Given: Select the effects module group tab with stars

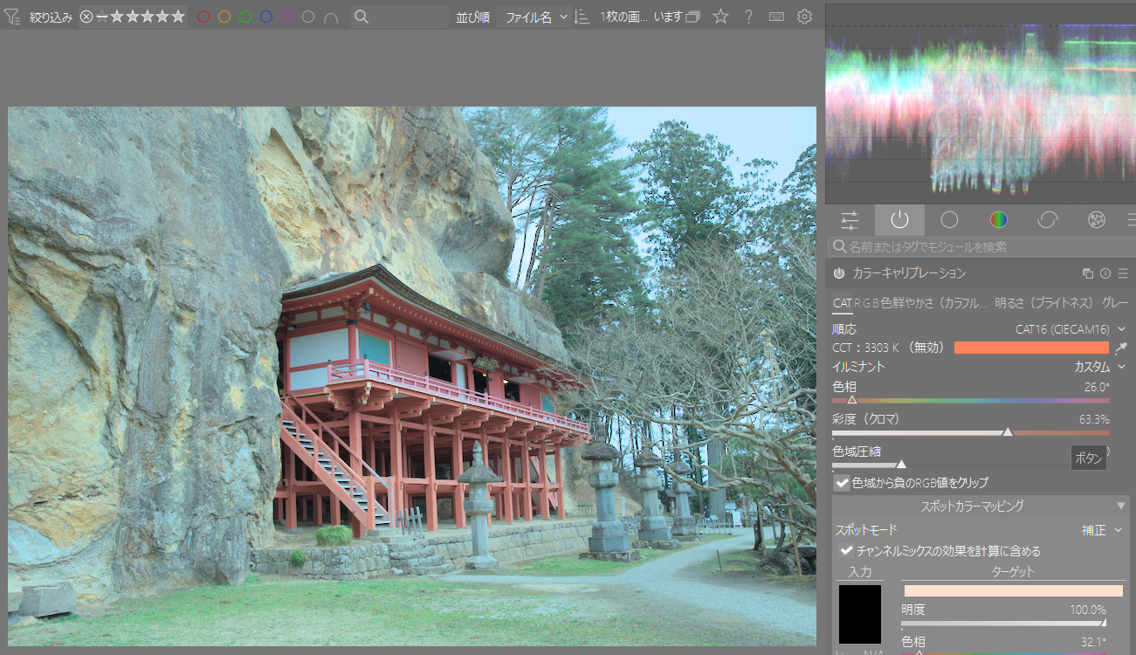Looking at the screenshot, I should [x=1098, y=220].
